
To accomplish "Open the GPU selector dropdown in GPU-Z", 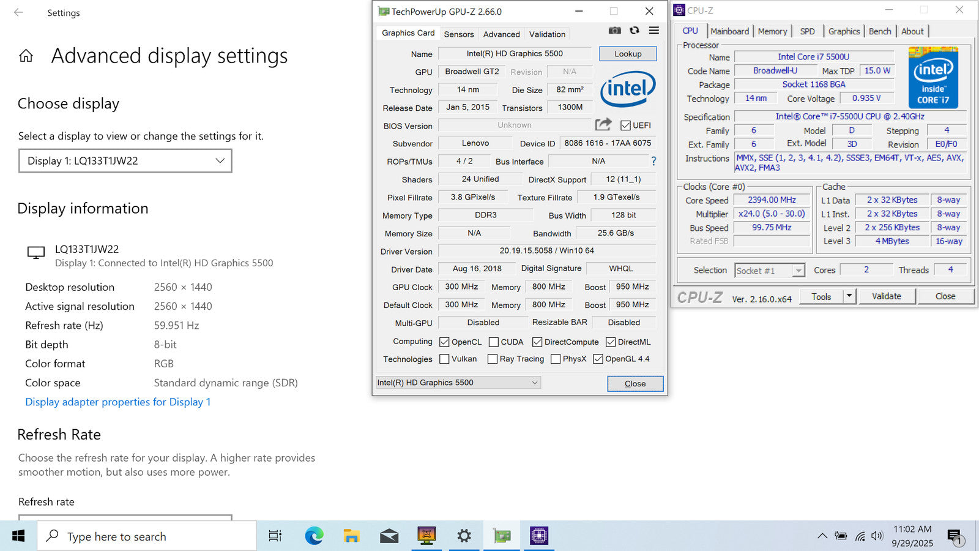I will [x=458, y=383].
